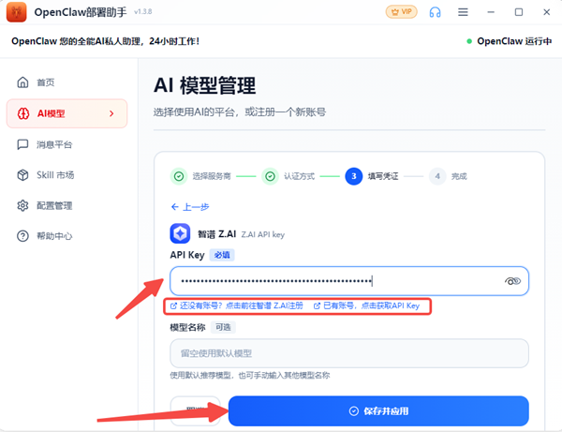Click the 智谱 Z.AI provider logo
562x432 pixels.
coord(180,233)
